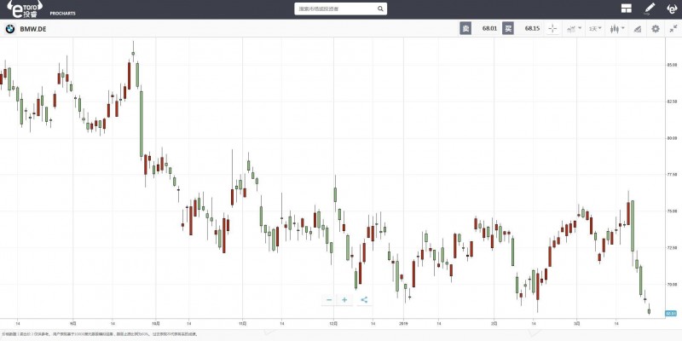The width and height of the screenshot is (682, 341).
Task: Zoom in with the plus button
Action: pyautogui.click(x=344, y=300)
